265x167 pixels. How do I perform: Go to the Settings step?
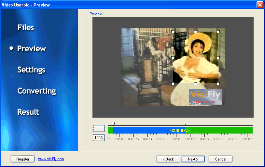[x=31, y=70]
